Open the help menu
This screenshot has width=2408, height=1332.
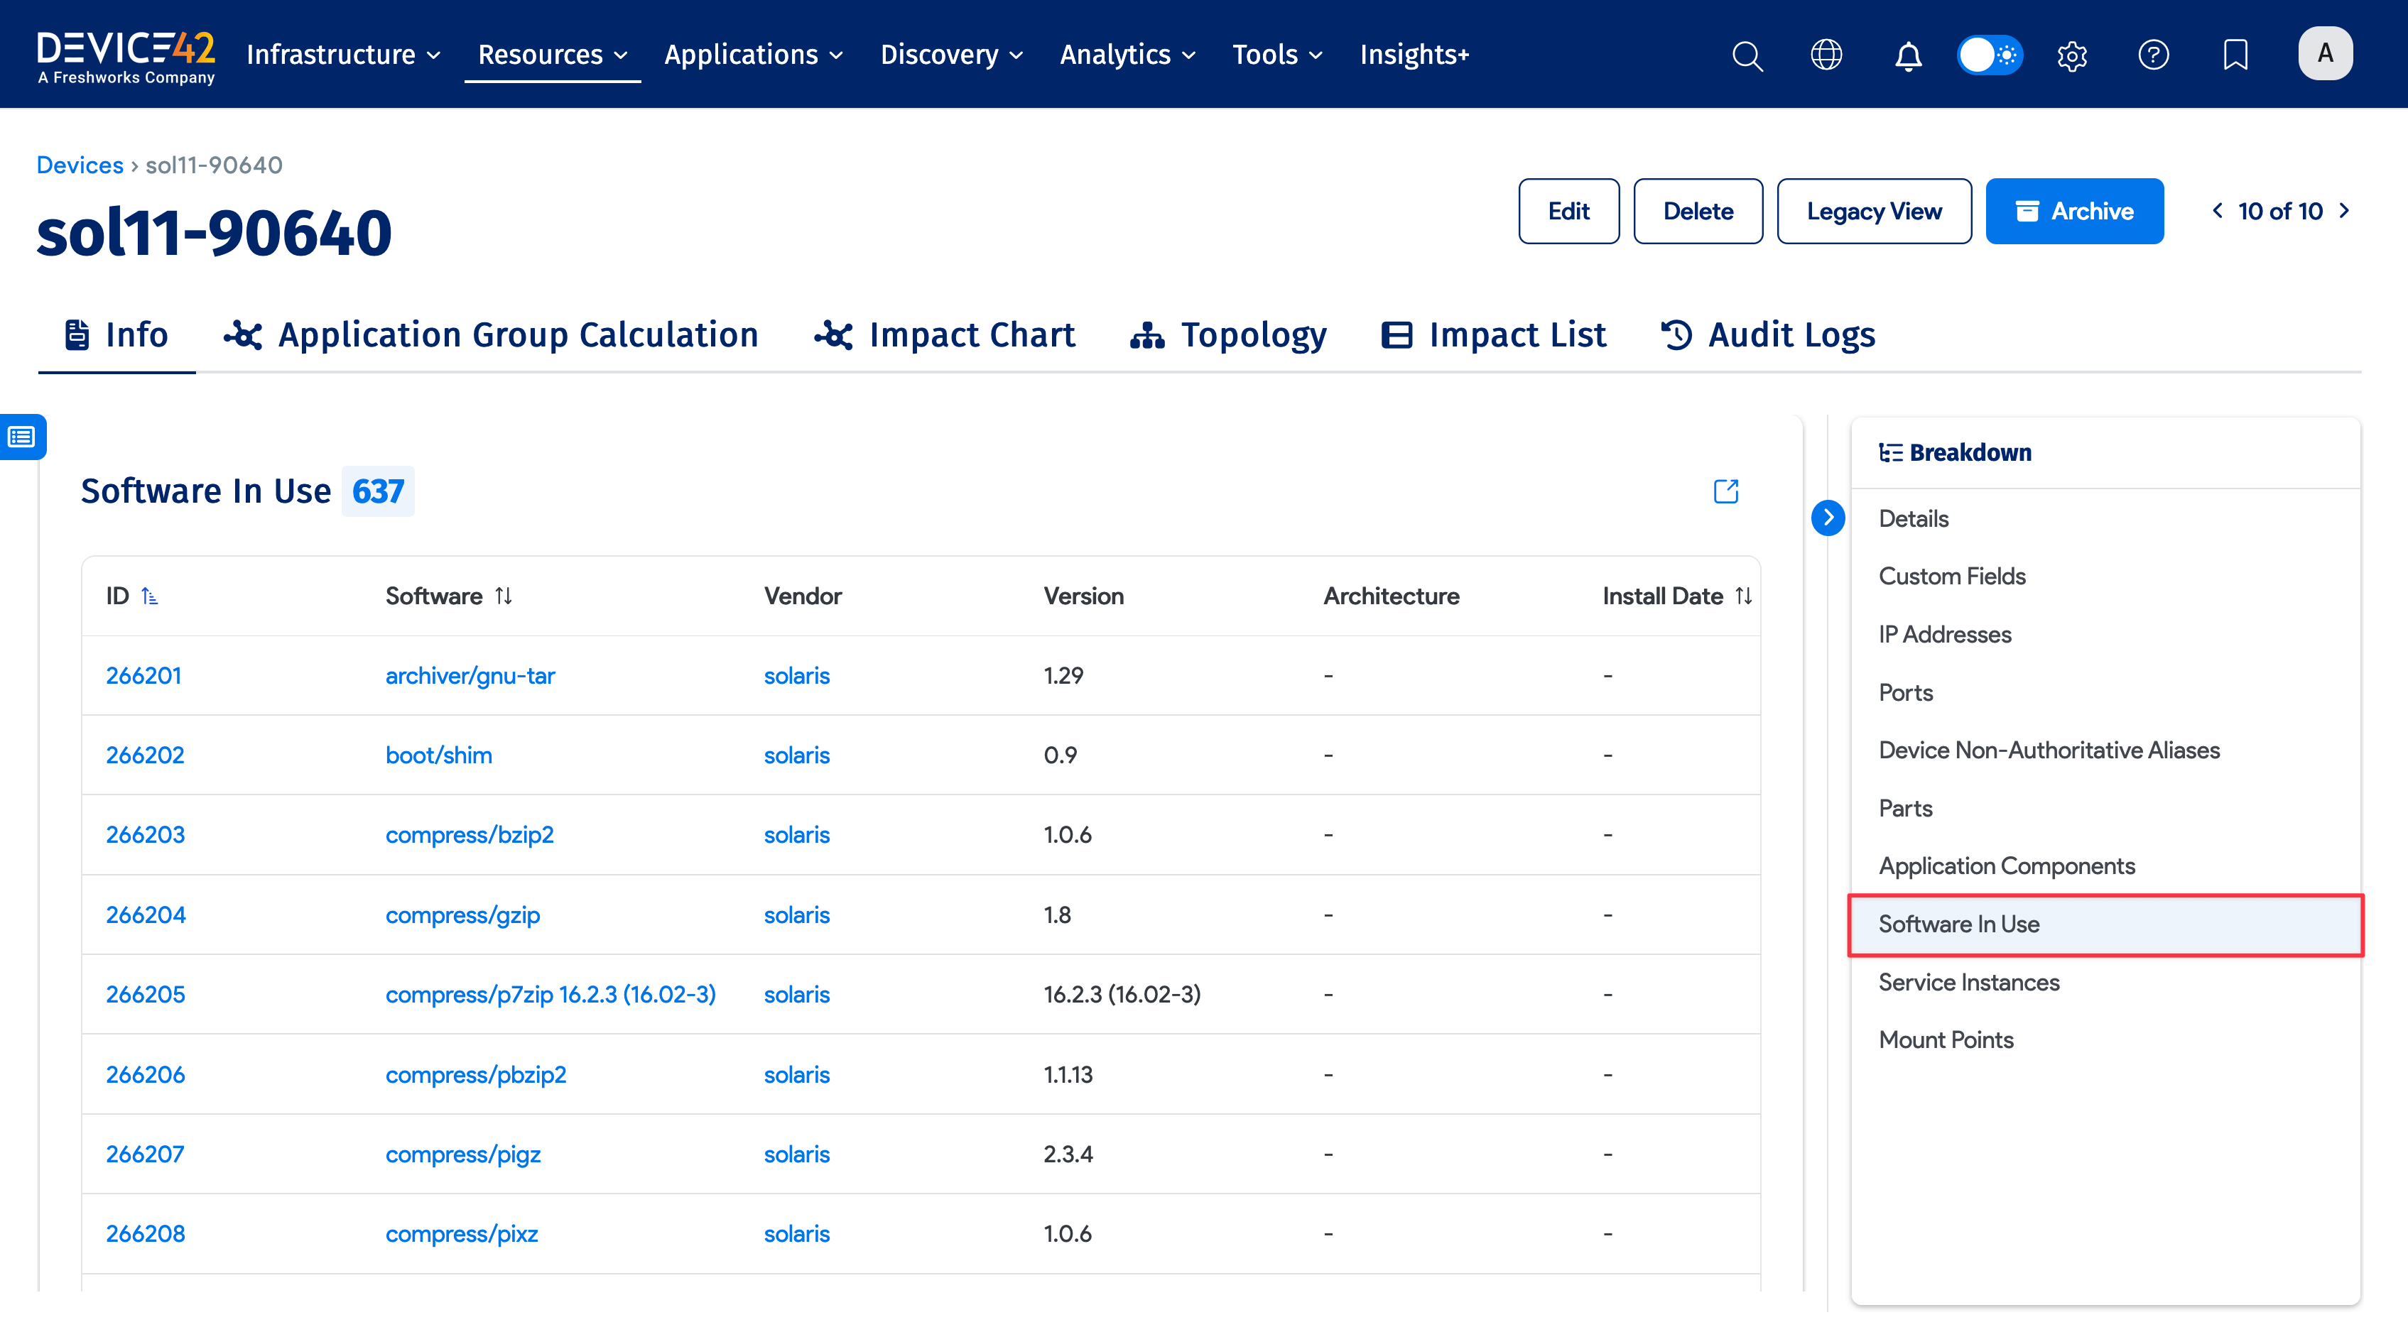tap(2153, 54)
